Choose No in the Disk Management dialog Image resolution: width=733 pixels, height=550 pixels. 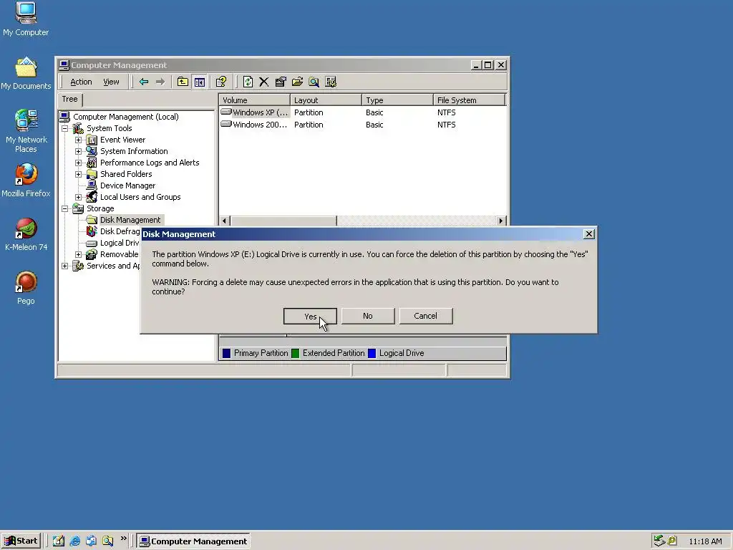(x=368, y=316)
